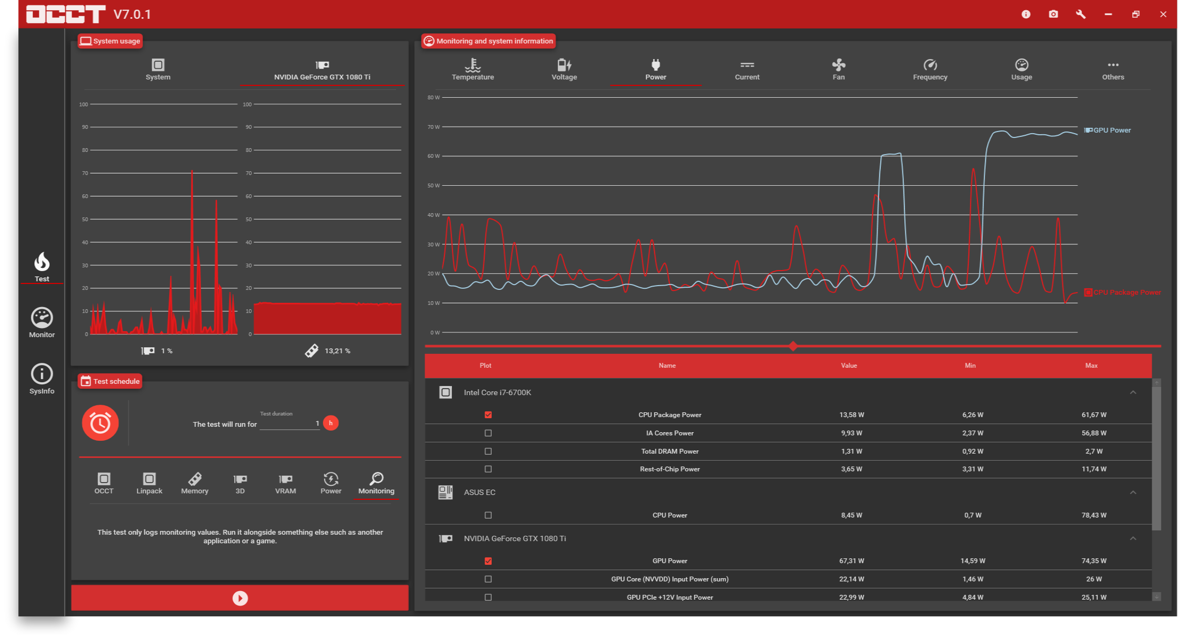Switch to the Frequency monitoring tab

pyautogui.click(x=930, y=70)
